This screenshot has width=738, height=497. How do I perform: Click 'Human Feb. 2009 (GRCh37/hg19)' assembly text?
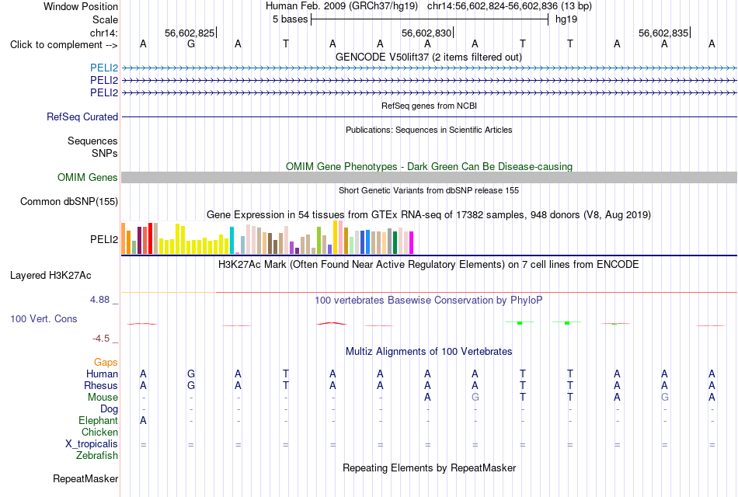pos(342,6)
